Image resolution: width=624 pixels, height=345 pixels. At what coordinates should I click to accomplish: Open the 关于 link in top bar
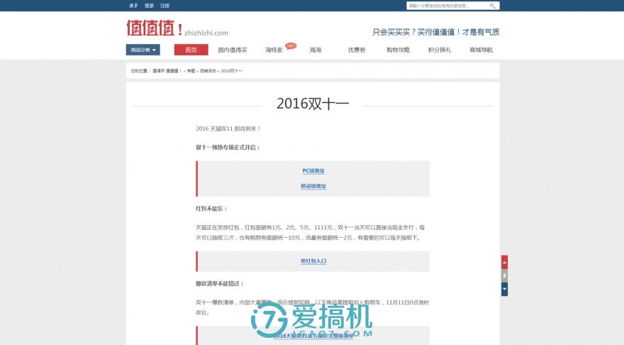point(133,6)
